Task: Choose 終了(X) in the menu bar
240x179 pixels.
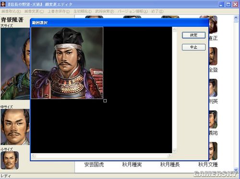Action: pyautogui.click(x=157, y=11)
